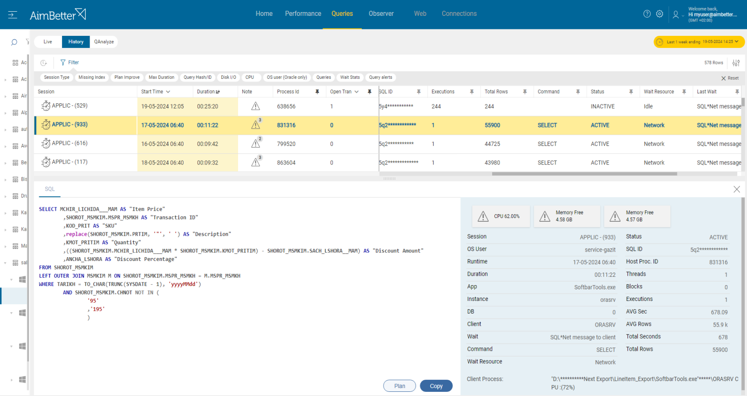Toggle the hamburger sidebar menu icon
Image resolution: width=747 pixels, height=396 pixels.
pos(13,15)
